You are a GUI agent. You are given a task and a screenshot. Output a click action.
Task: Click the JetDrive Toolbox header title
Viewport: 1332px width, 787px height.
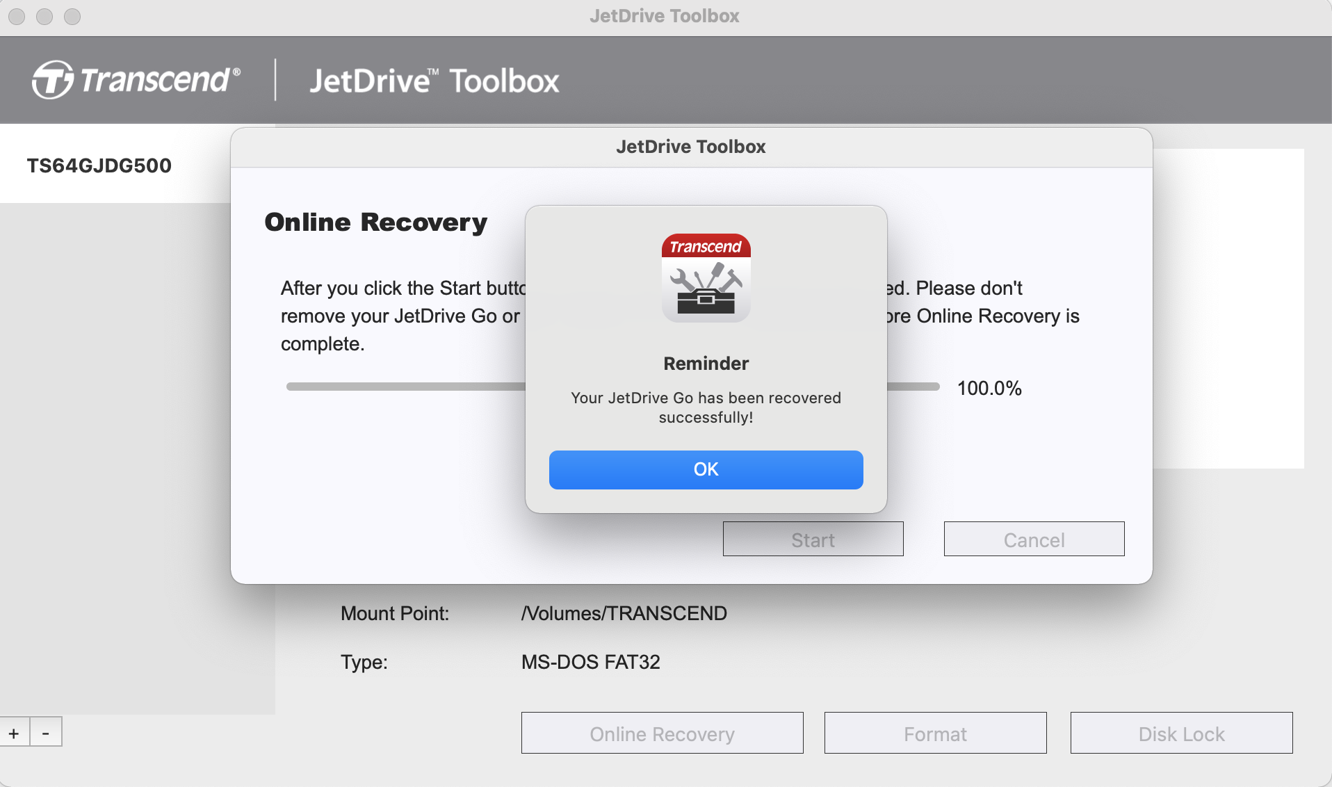tap(434, 81)
